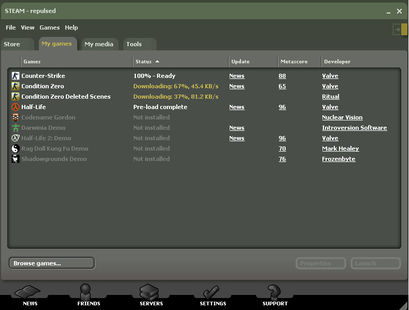Click the Half-Life 2: Demo icon
Screen dimensions: 409x310
[x=16, y=138]
